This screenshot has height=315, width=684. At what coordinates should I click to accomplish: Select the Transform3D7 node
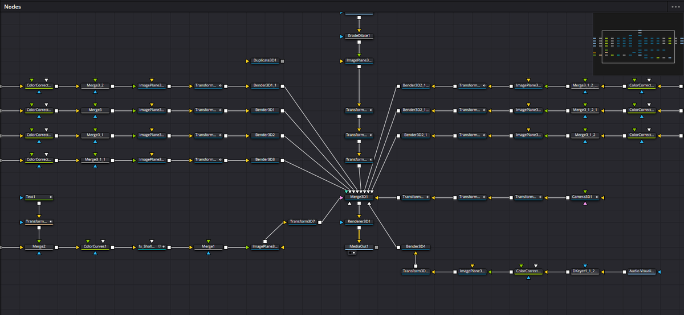302,222
